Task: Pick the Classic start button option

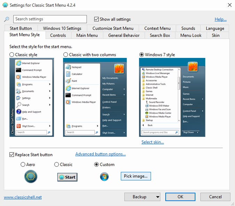Action: pos(56,164)
